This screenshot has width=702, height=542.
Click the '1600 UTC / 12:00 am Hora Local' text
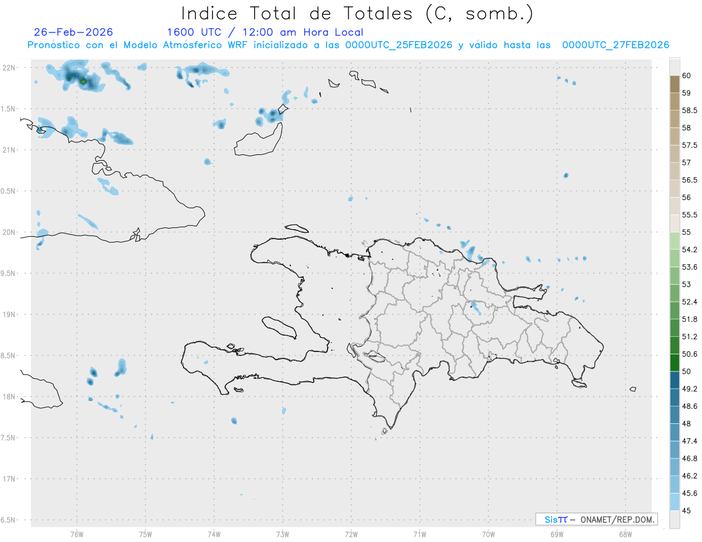265,32
